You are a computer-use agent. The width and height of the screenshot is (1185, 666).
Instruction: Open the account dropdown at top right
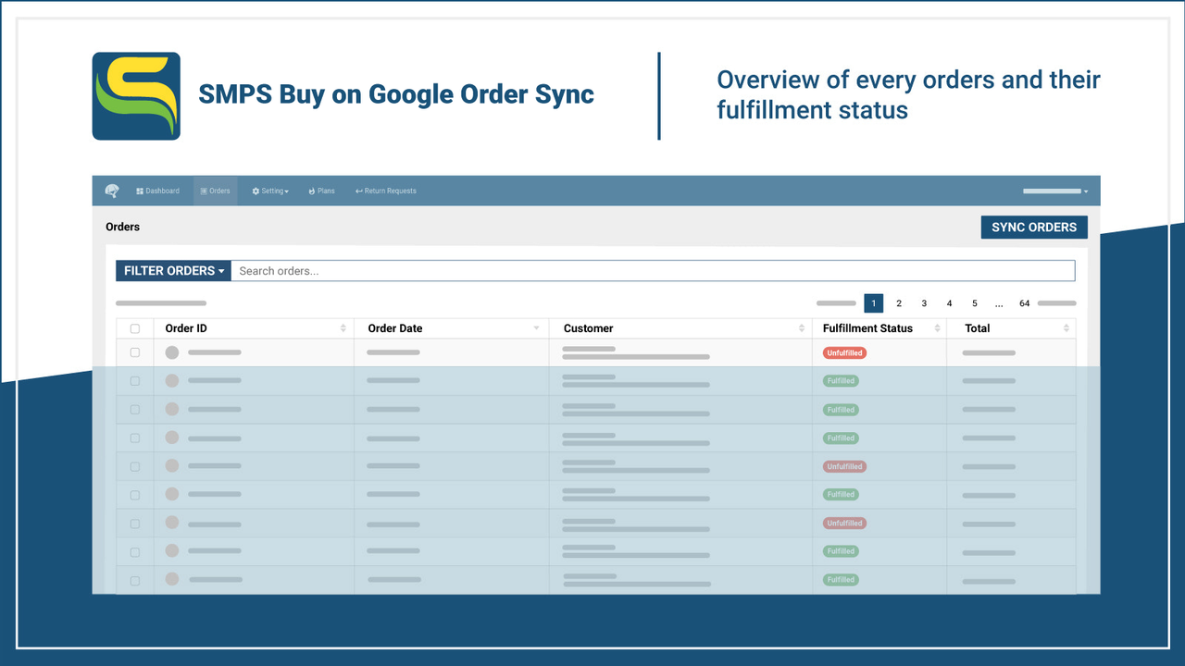(1055, 191)
